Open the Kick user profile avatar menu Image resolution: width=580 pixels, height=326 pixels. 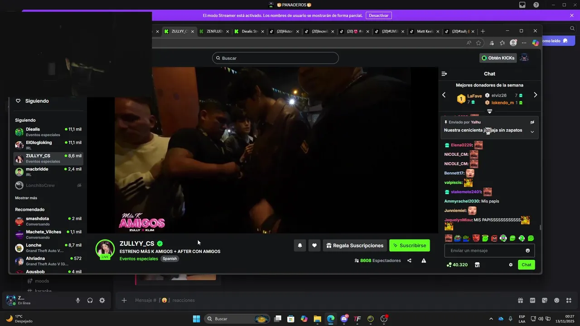(524, 58)
